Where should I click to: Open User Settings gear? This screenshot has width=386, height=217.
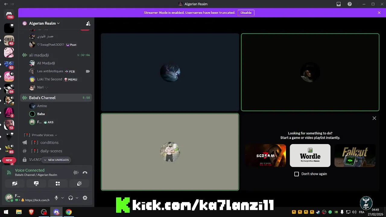pos(85,198)
